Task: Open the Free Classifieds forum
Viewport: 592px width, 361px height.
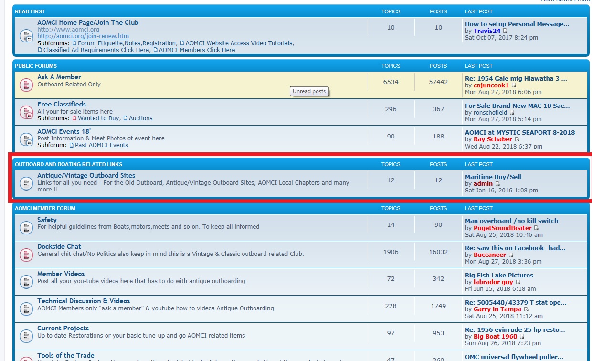Action: pyautogui.click(x=62, y=104)
